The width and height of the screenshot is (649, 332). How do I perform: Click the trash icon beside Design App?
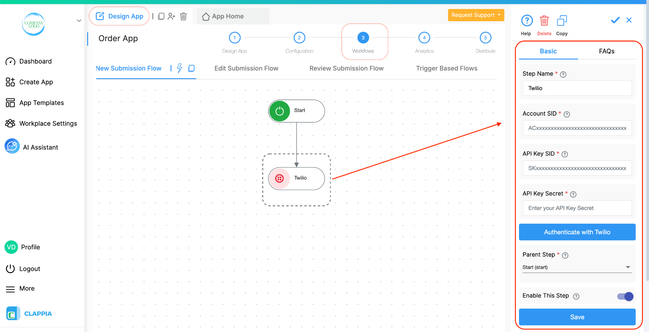tap(183, 16)
